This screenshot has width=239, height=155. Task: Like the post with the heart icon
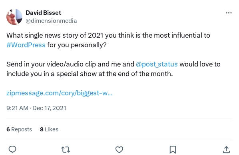[x=119, y=149]
